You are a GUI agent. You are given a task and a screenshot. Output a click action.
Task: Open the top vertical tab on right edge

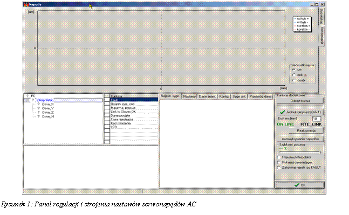coord(321,17)
